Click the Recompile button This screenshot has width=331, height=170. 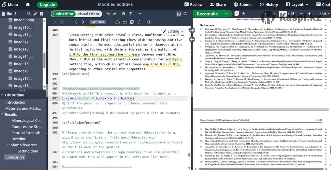click(x=207, y=14)
